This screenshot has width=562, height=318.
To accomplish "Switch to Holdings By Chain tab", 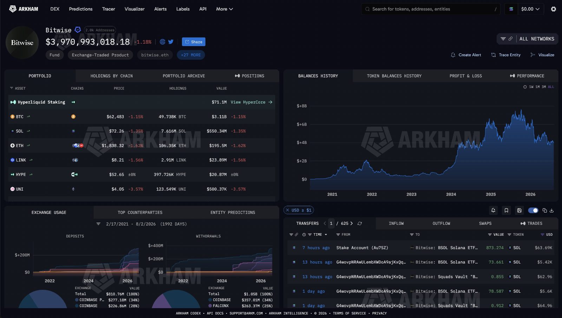I will (112, 76).
